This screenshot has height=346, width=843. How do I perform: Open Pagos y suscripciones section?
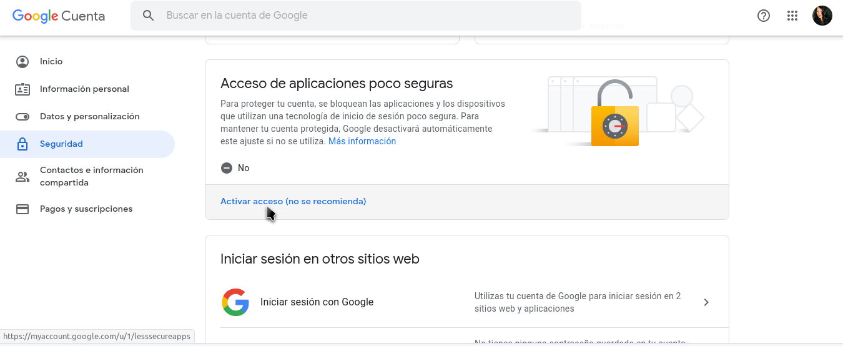pyautogui.click(x=87, y=209)
